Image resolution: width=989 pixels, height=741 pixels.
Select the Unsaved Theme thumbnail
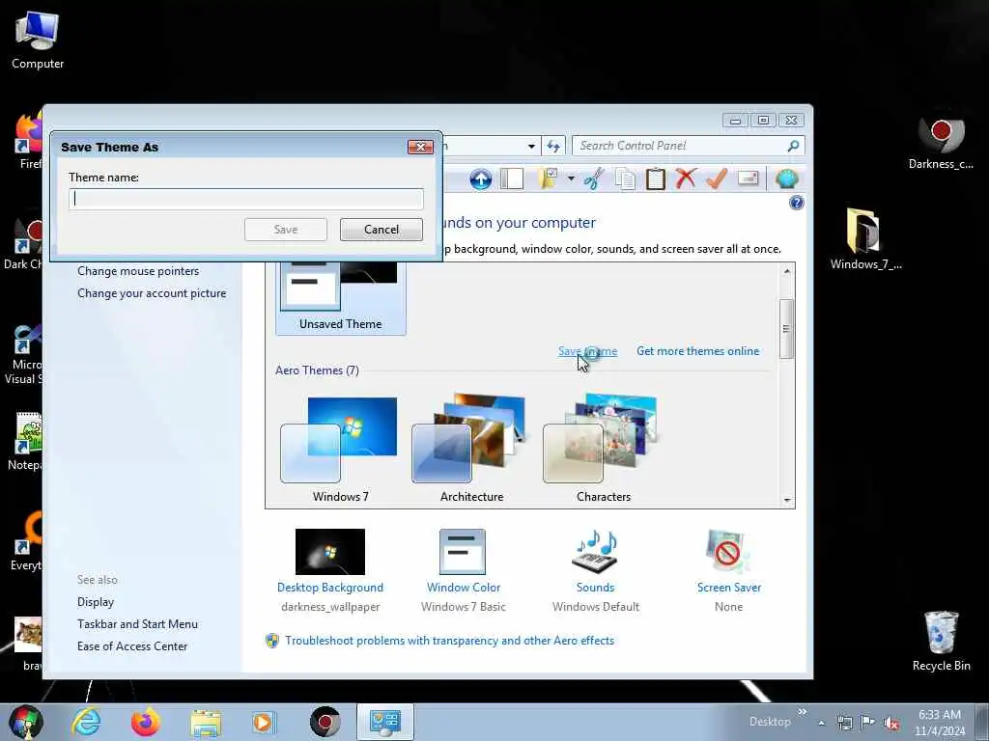341,297
